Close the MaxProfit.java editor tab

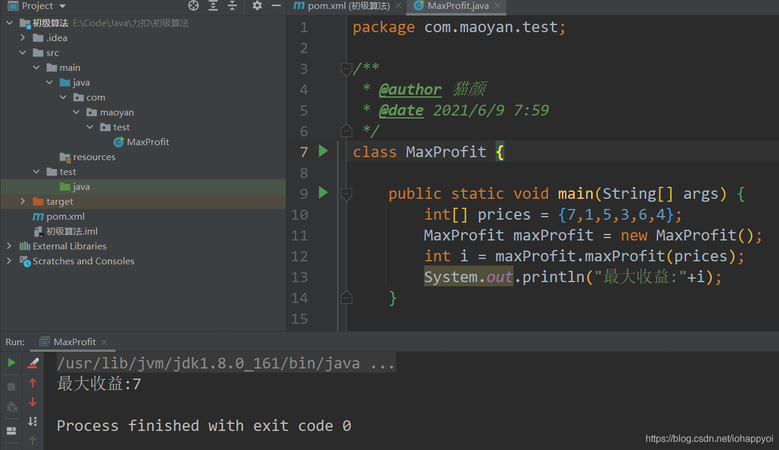(497, 7)
